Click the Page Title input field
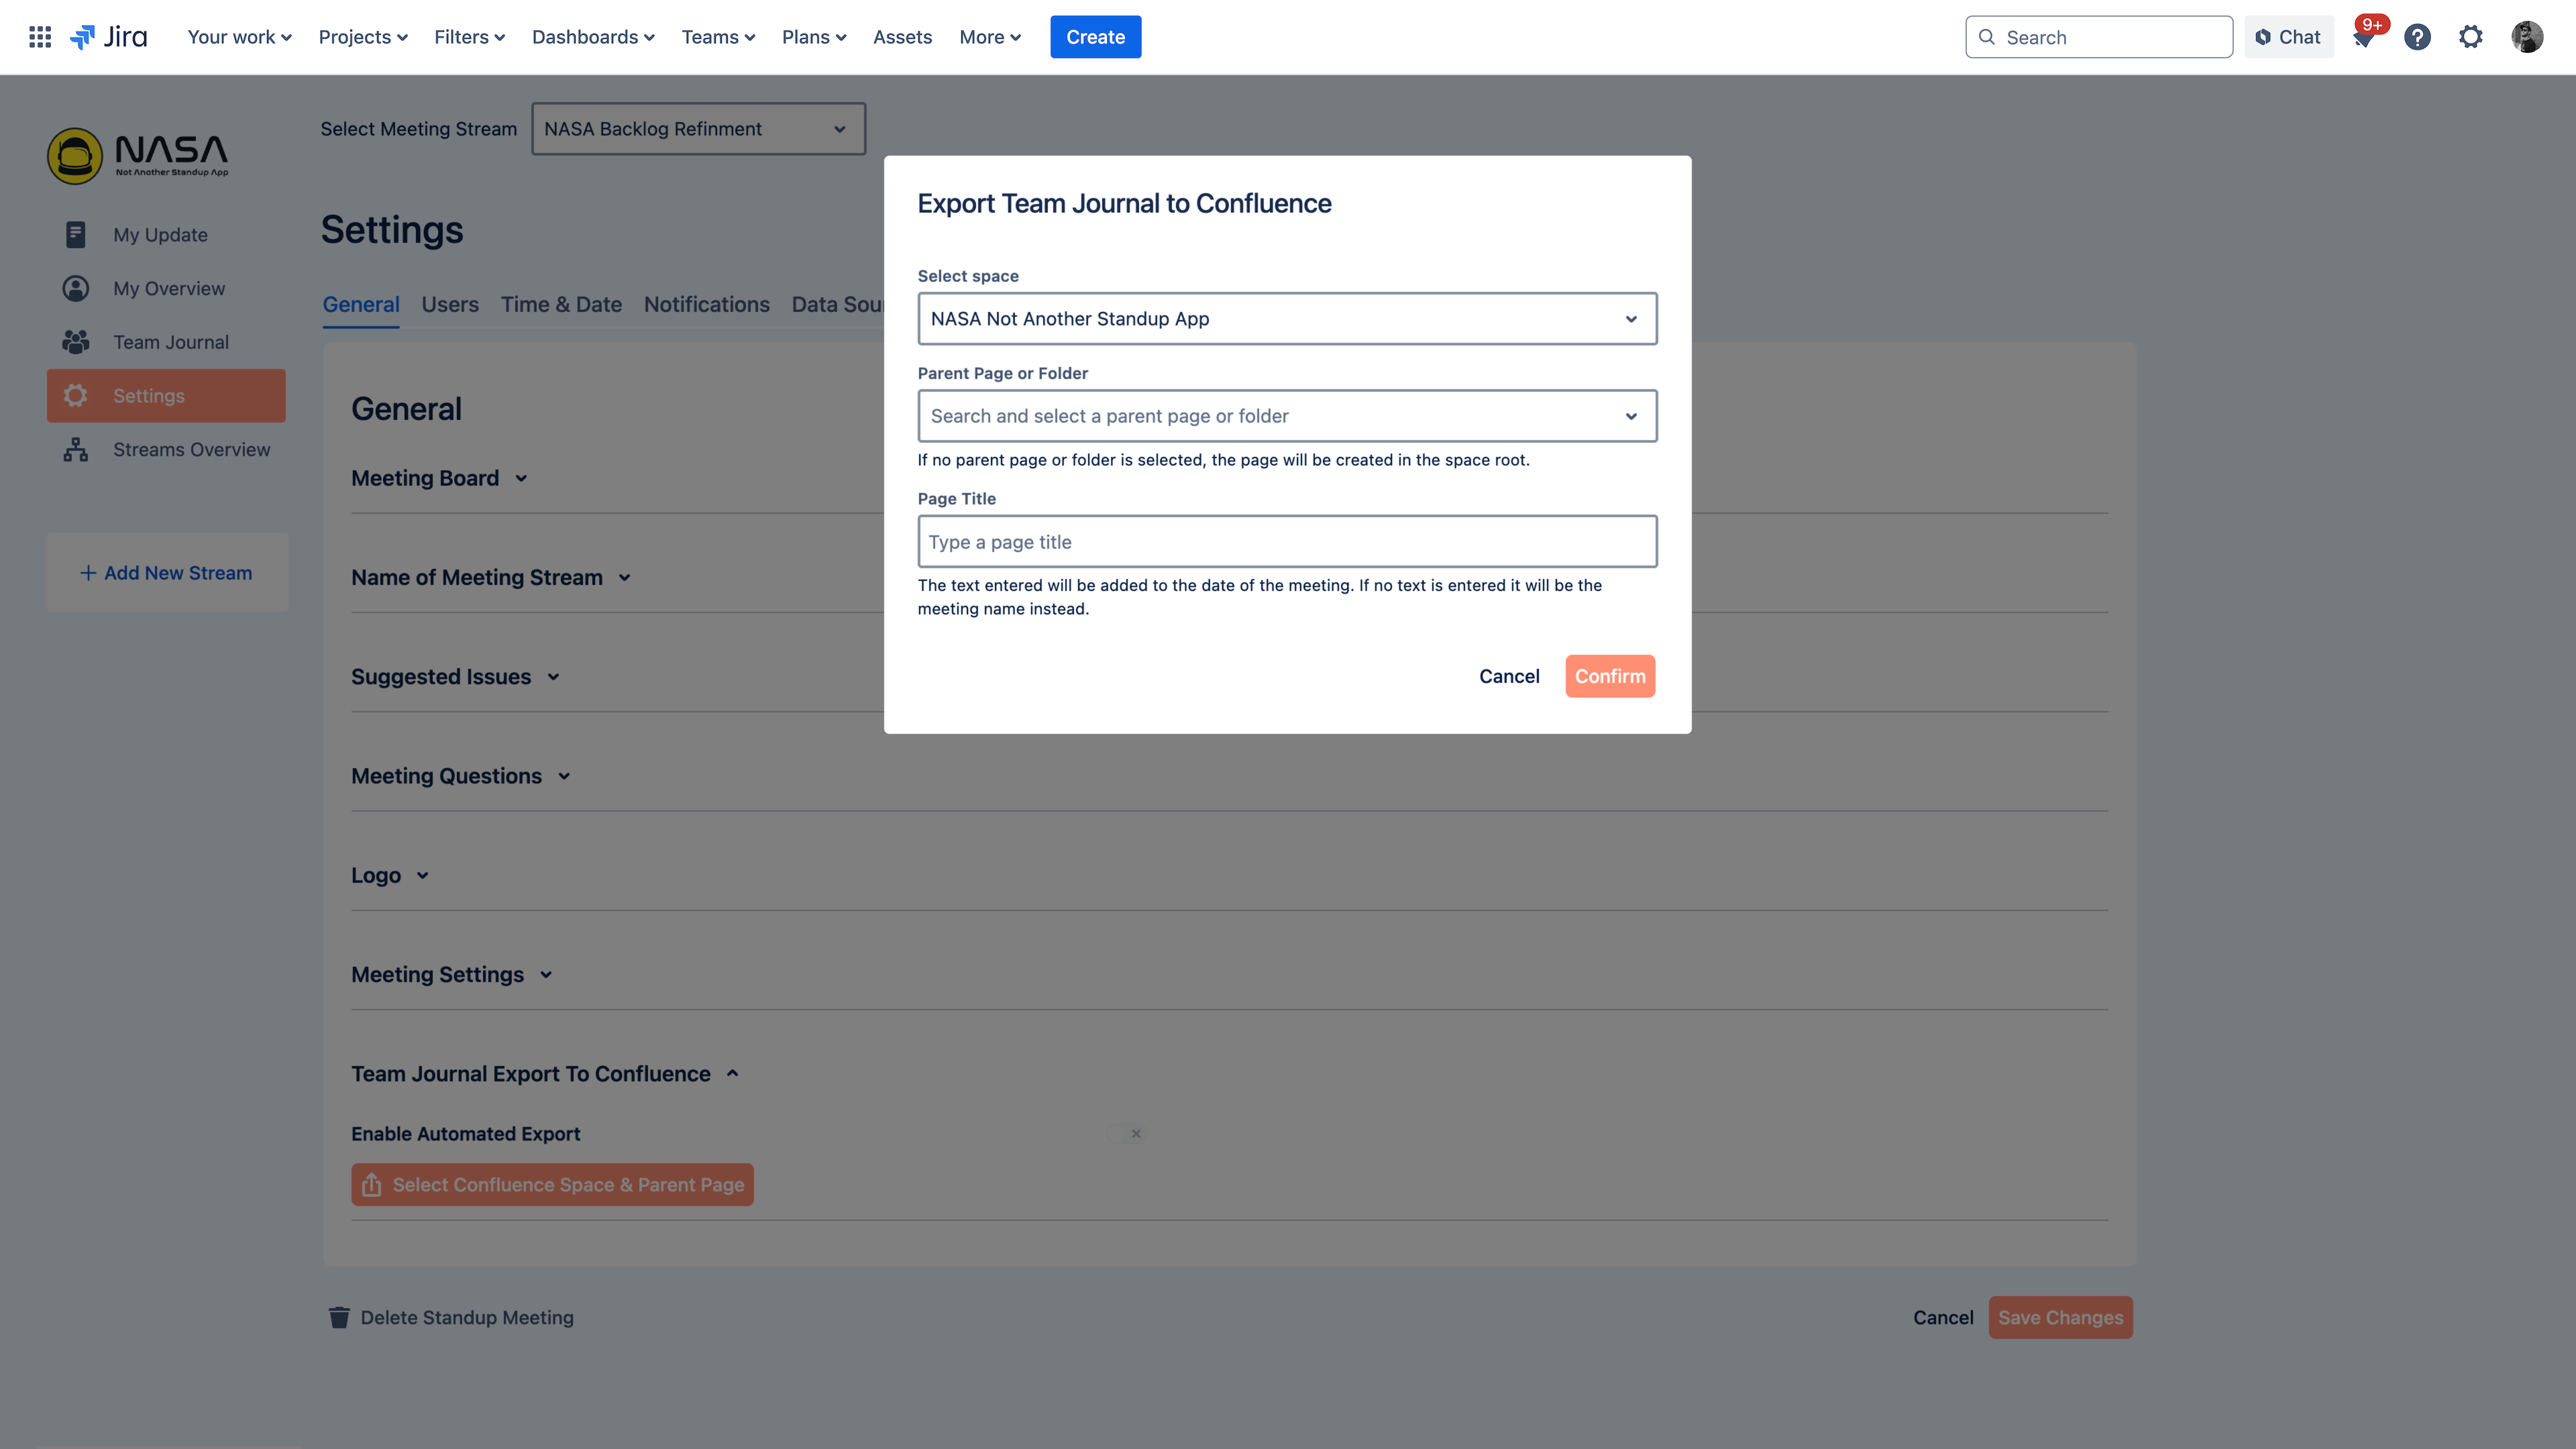Viewport: 2576px width, 1449px height. [x=1287, y=542]
